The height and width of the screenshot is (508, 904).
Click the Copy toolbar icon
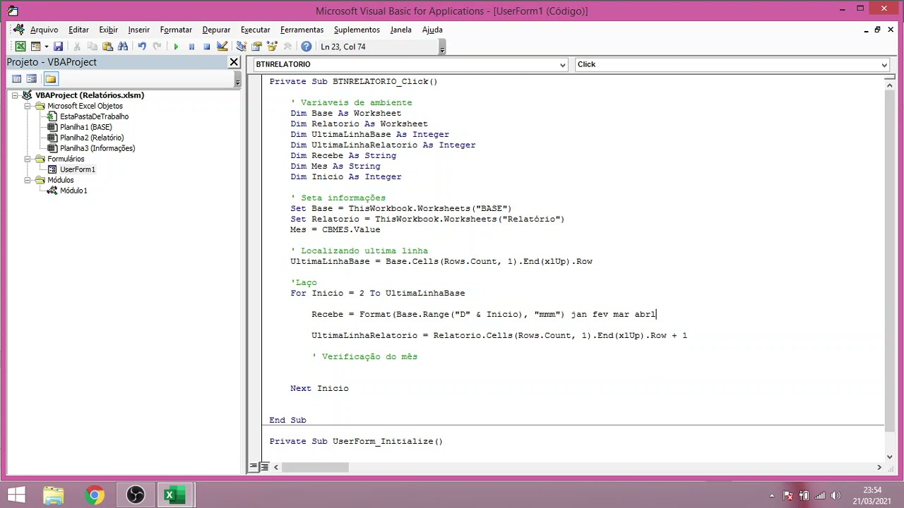pyautogui.click(x=92, y=47)
